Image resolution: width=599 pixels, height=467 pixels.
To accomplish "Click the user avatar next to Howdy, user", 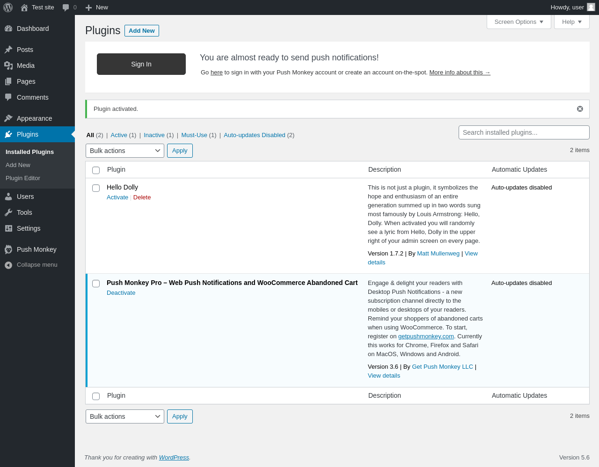I will click(x=591, y=7).
